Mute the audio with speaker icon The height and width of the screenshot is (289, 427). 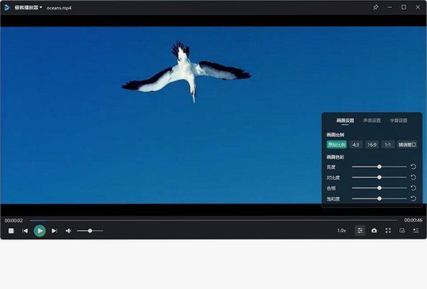tap(68, 231)
